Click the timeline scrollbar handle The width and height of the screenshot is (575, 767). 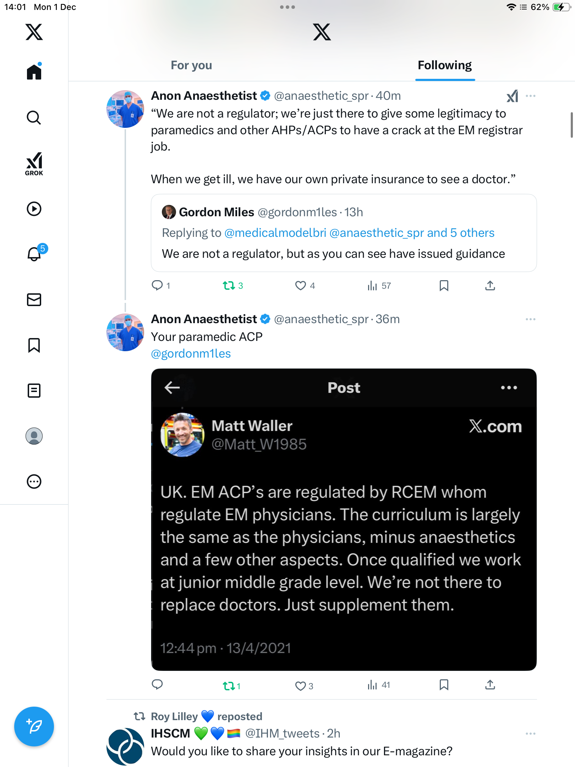coord(571,125)
